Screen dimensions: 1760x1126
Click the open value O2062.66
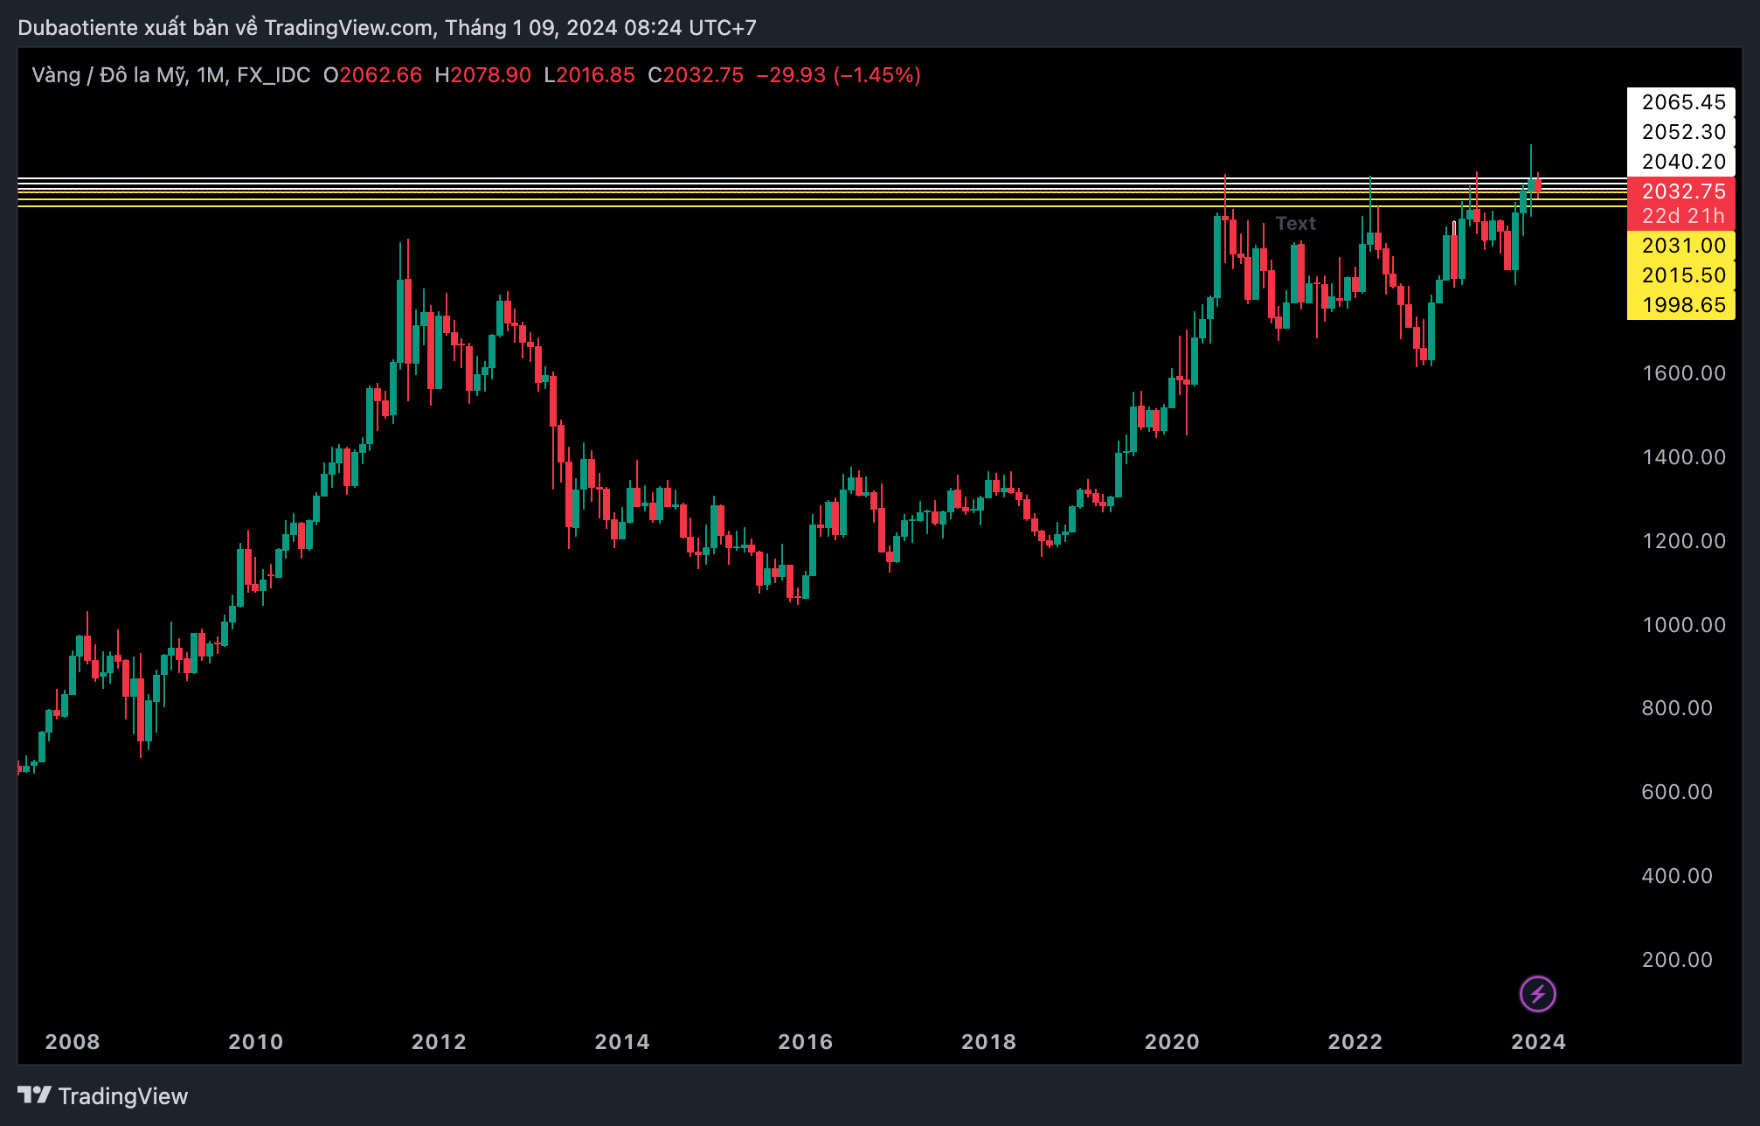pyautogui.click(x=372, y=75)
